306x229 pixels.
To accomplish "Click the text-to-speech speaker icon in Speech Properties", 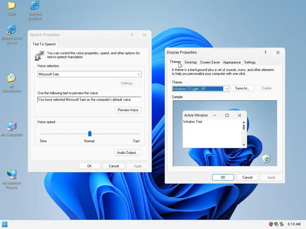I will pos(39,56).
